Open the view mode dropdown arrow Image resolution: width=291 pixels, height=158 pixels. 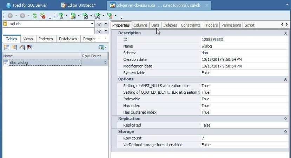pos(106,48)
